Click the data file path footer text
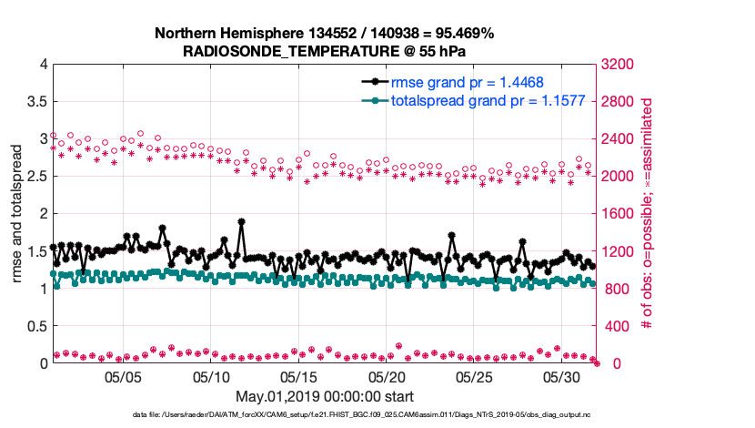Screen dimensions: 755x428 pos(361,414)
